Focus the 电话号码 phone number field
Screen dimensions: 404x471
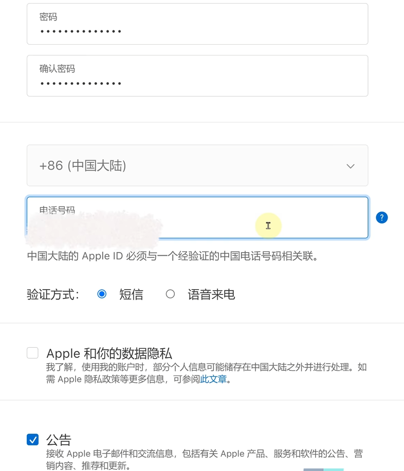pos(197,217)
